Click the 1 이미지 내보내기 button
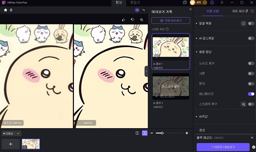The width and height of the screenshot is (256, 152). point(223,147)
